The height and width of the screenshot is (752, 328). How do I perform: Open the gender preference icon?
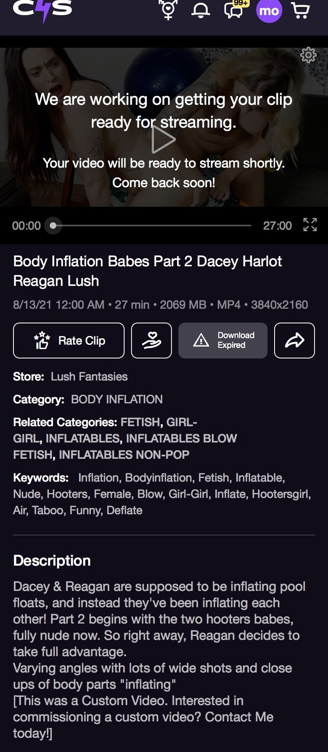168,10
